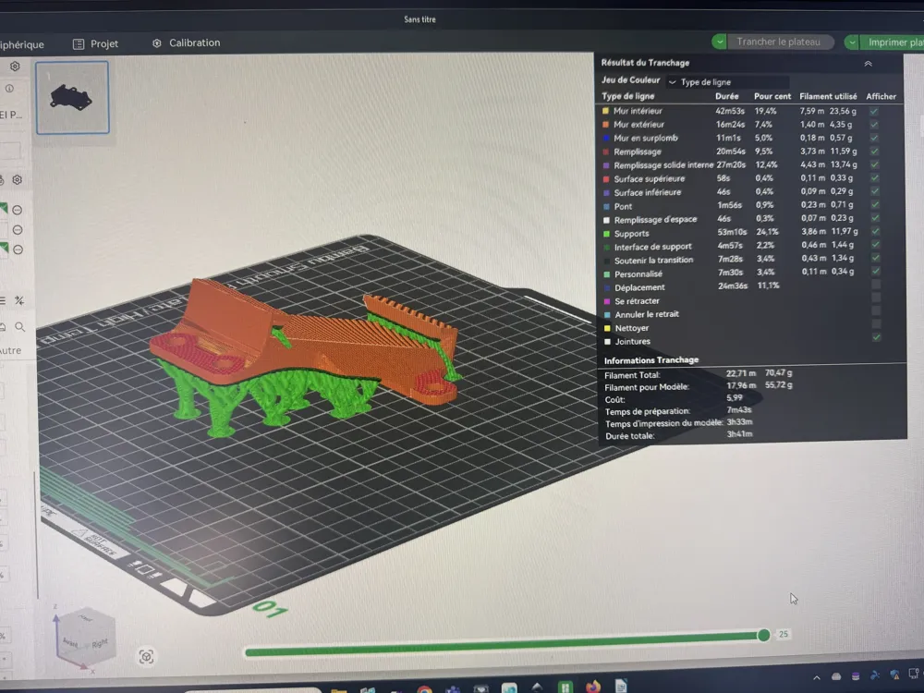Click the Filament utilisé column header

tap(828, 96)
